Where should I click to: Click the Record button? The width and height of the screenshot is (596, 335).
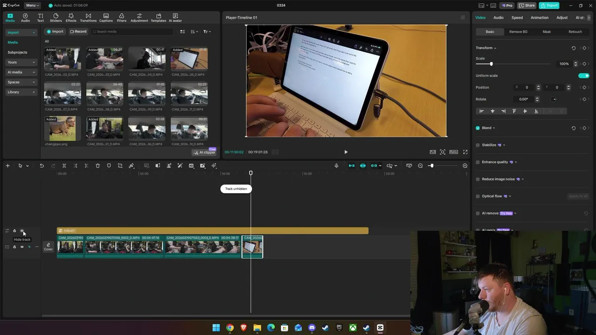78,32
